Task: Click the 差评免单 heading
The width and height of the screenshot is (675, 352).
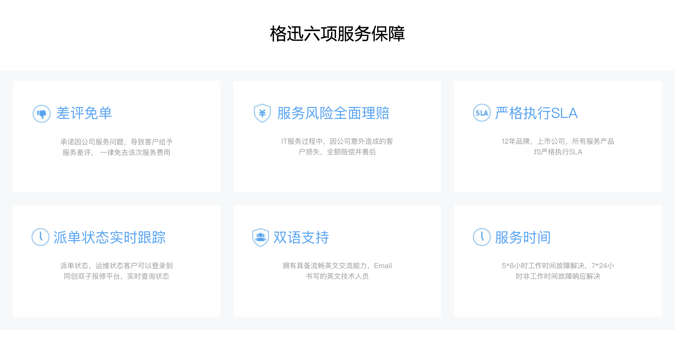Action: pyautogui.click(x=84, y=113)
